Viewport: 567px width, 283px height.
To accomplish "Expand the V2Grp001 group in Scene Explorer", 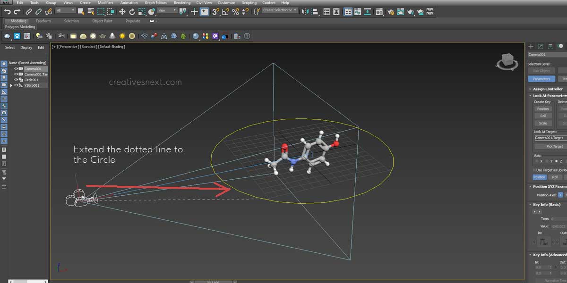I will pos(11,85).
